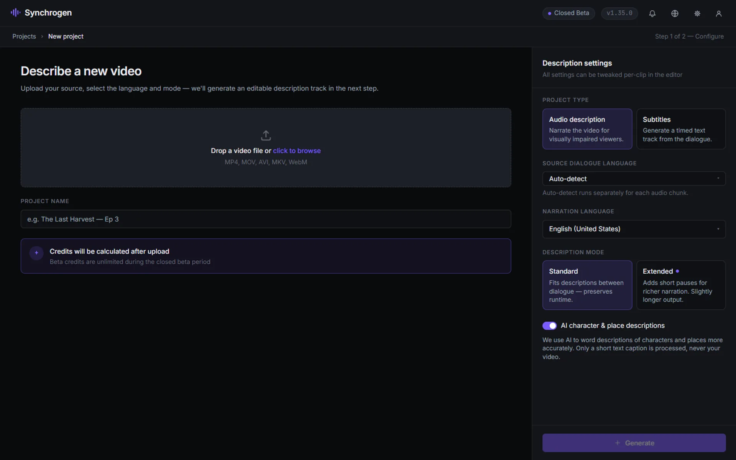This screenshot has height=460, width=736.
Task: Select the Subtitles project type
Action: (x=681, y=129)
